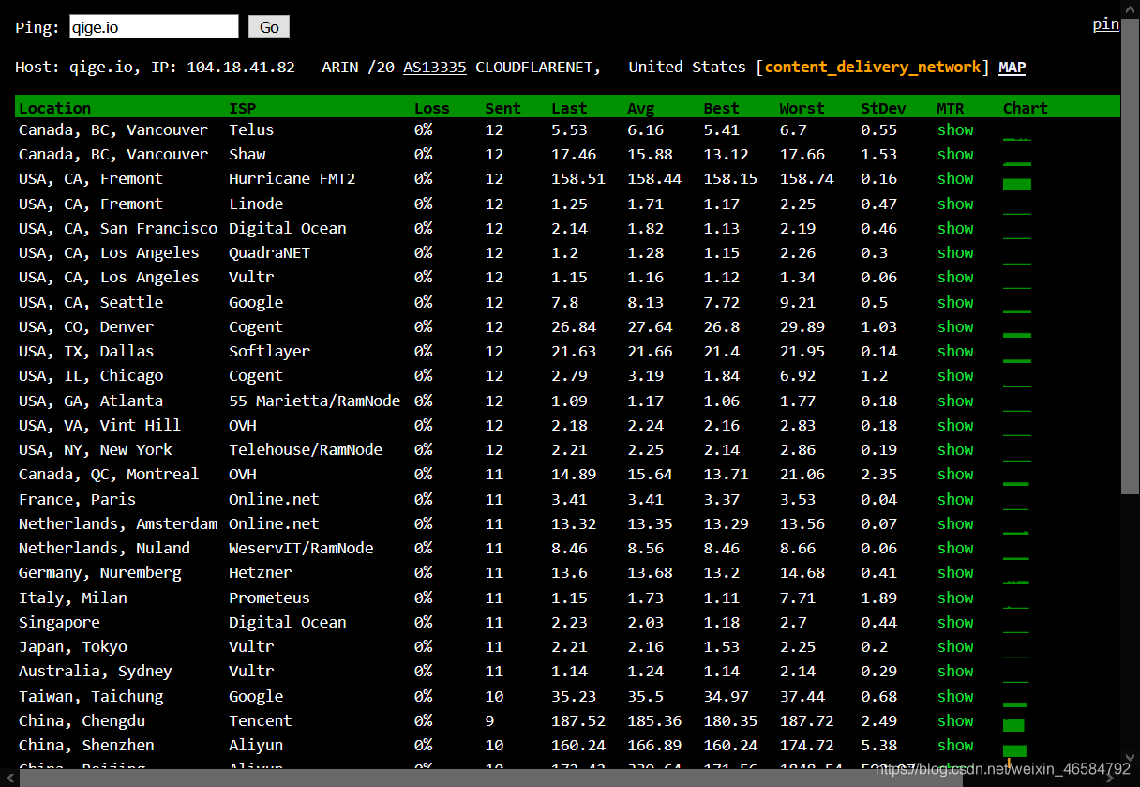Show MTR for Seattle Google
Screen dimensions: 1140x787
click(x=955, y=302)
